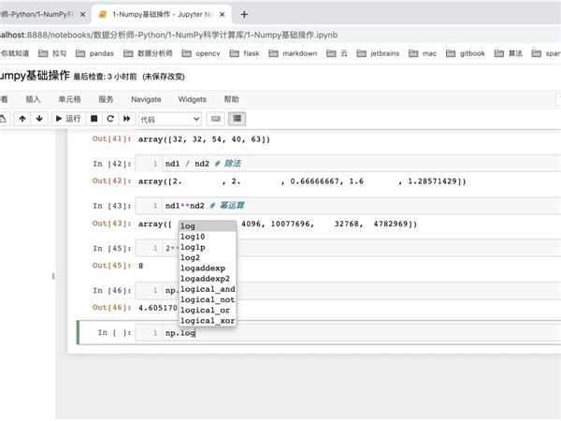The width and height of the screenshot is (561, 421).
Task: Open the 拉勾 bookmarks folder
Action: [52, 53]
